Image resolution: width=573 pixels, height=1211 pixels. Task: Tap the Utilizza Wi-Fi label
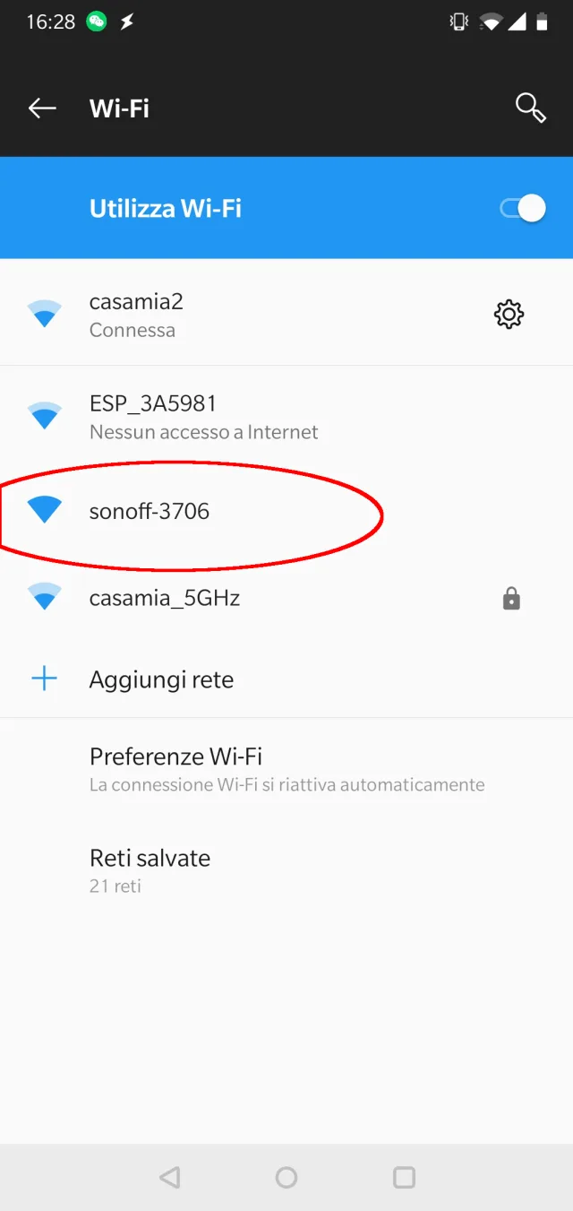tap(166, 209)
